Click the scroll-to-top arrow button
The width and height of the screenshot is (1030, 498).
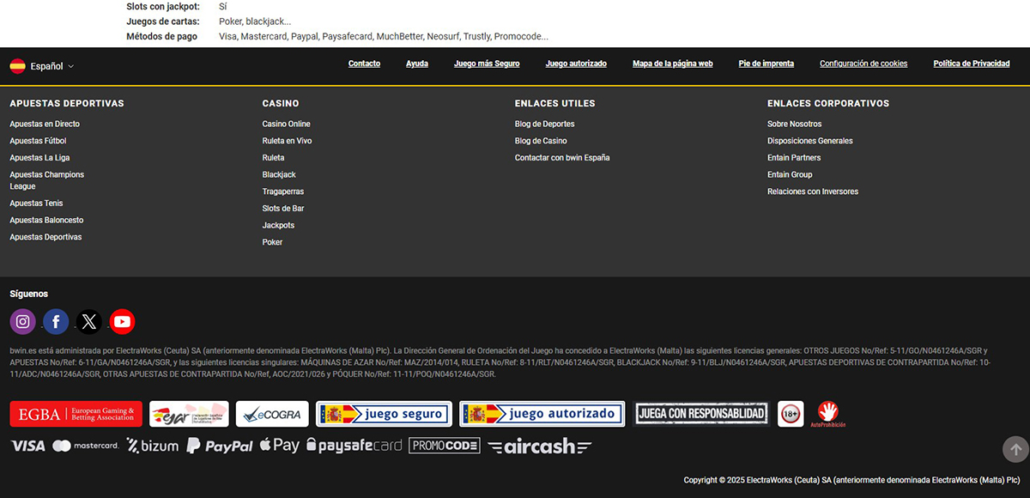1015,449
